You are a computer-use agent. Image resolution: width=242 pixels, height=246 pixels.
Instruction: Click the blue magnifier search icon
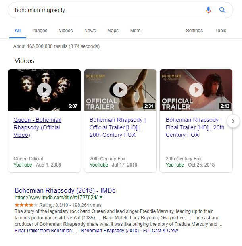coord(222,10)
